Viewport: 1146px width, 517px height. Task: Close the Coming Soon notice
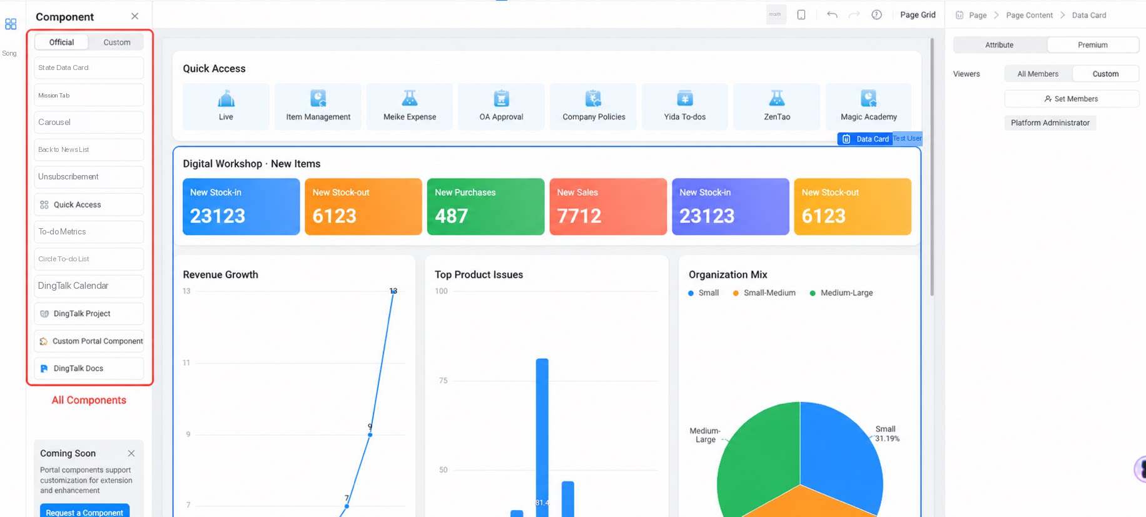(x=131, y=453)
